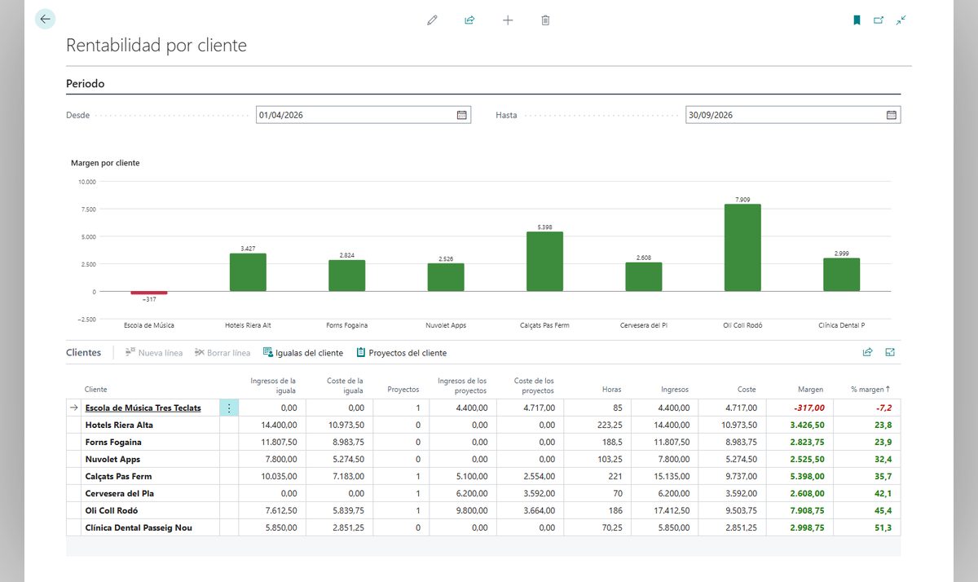
Task: Click the Clientes section title
Action: [84, 353]
